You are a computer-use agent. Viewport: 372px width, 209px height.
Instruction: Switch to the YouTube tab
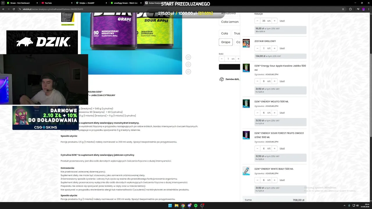[x=57, y=3]
